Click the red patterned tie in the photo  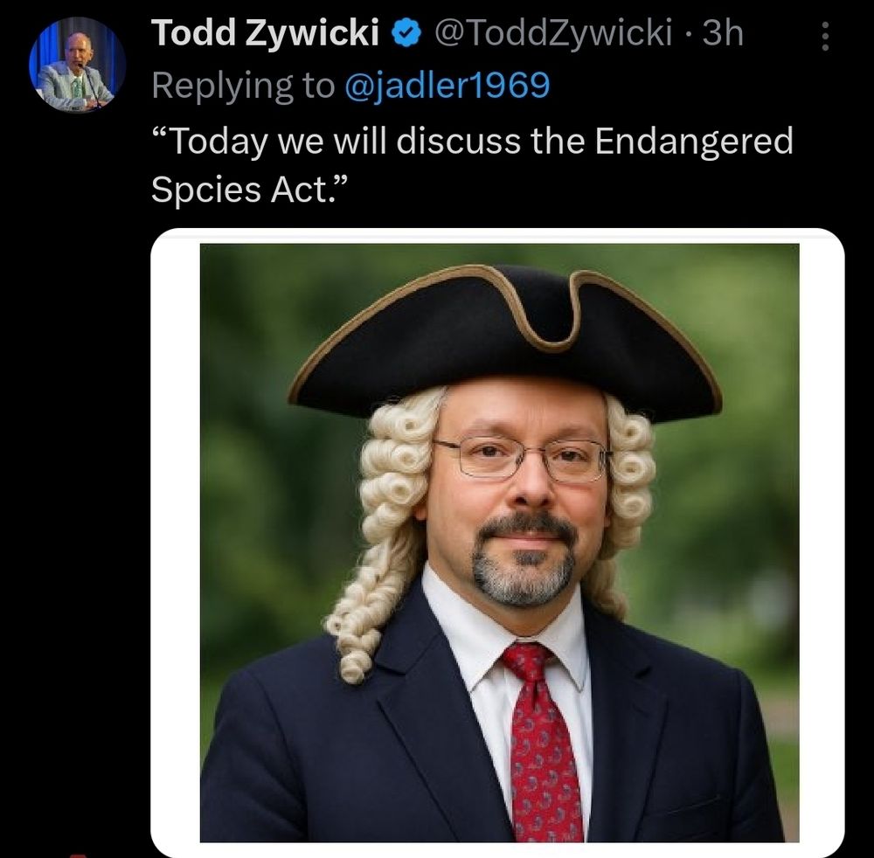tap(539, 741)
